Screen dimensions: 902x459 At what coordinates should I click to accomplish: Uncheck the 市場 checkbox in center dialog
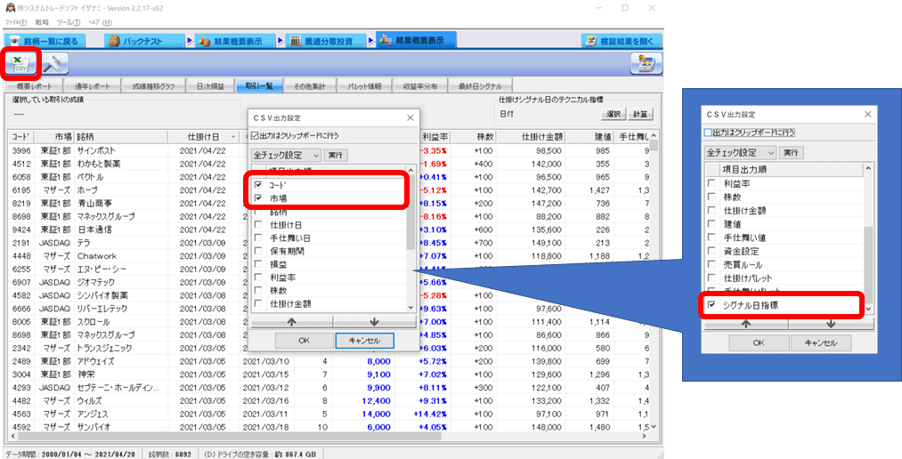258,198
